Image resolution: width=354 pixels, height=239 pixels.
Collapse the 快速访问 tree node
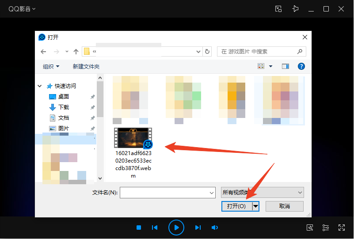[x=40, y=86]
